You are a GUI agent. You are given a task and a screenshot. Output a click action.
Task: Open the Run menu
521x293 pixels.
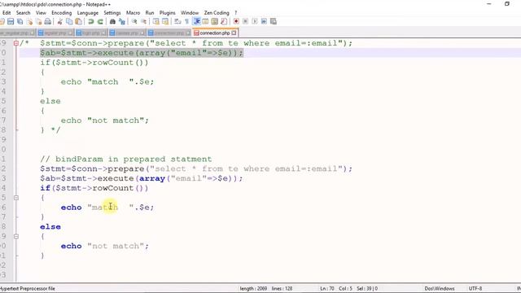click(x=150, y=13)
